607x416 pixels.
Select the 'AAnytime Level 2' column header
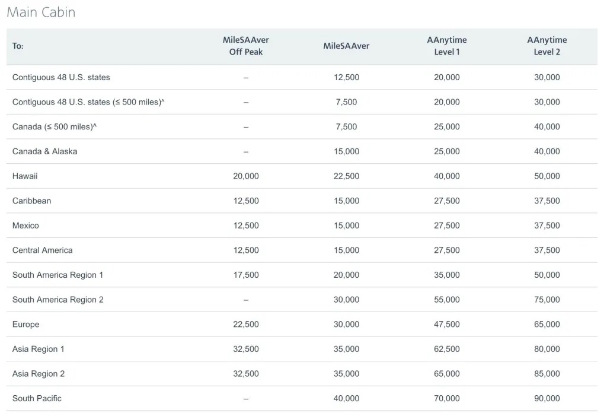547,46
